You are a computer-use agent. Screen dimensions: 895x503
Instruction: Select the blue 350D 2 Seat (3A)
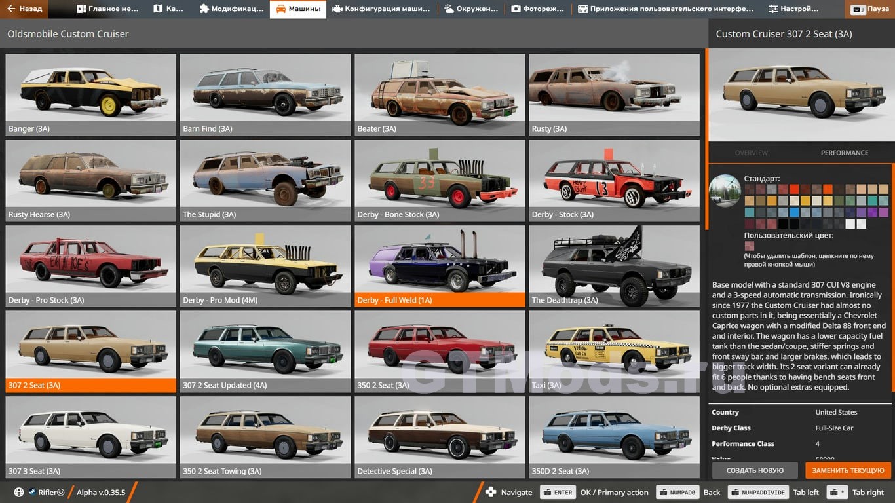[614, 438]
